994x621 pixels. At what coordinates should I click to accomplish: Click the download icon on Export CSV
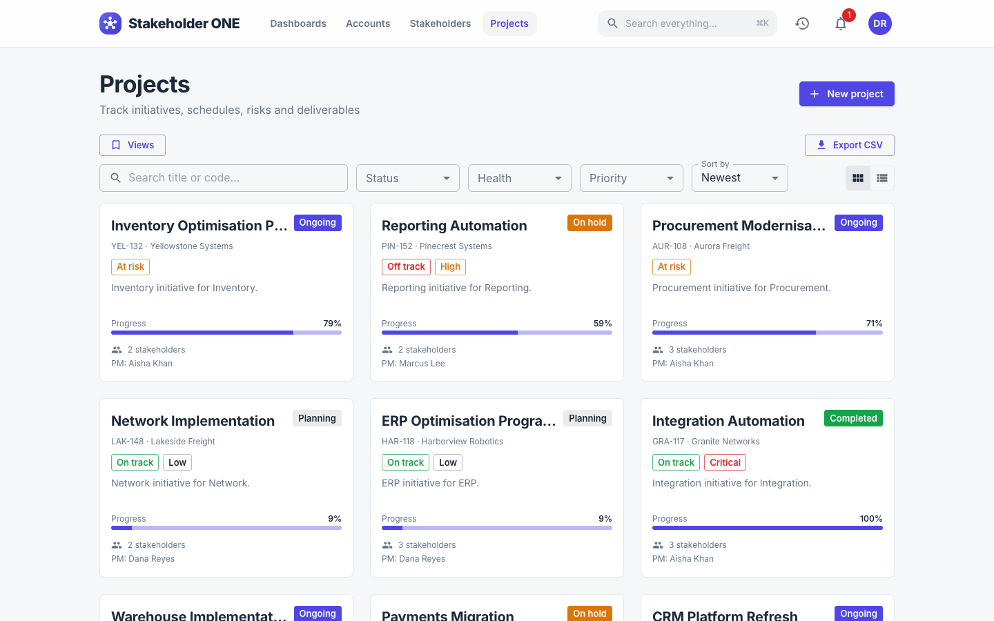pos(821,145)
